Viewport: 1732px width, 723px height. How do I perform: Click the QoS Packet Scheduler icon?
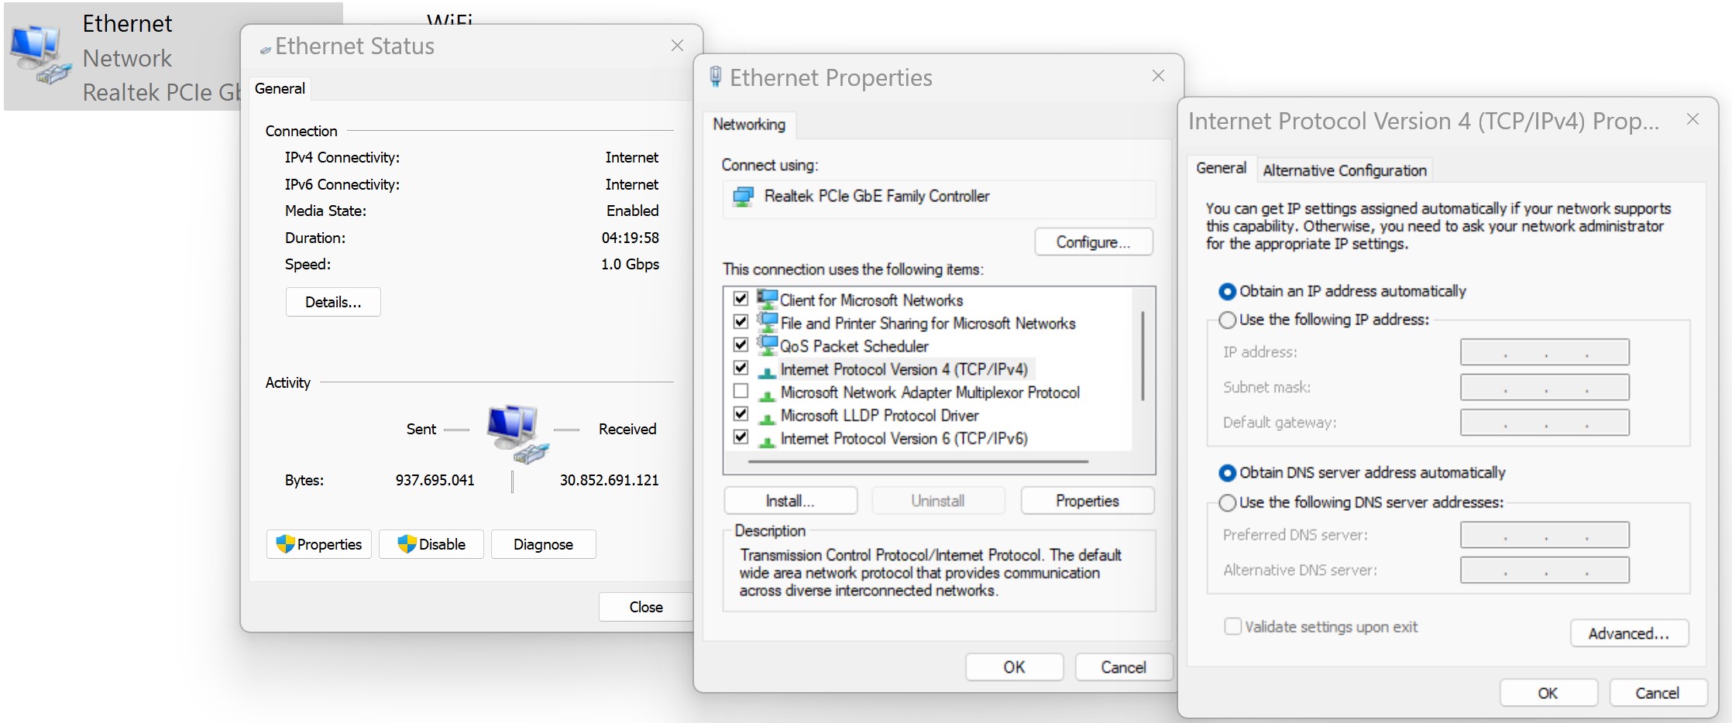(x=767, y=345)
